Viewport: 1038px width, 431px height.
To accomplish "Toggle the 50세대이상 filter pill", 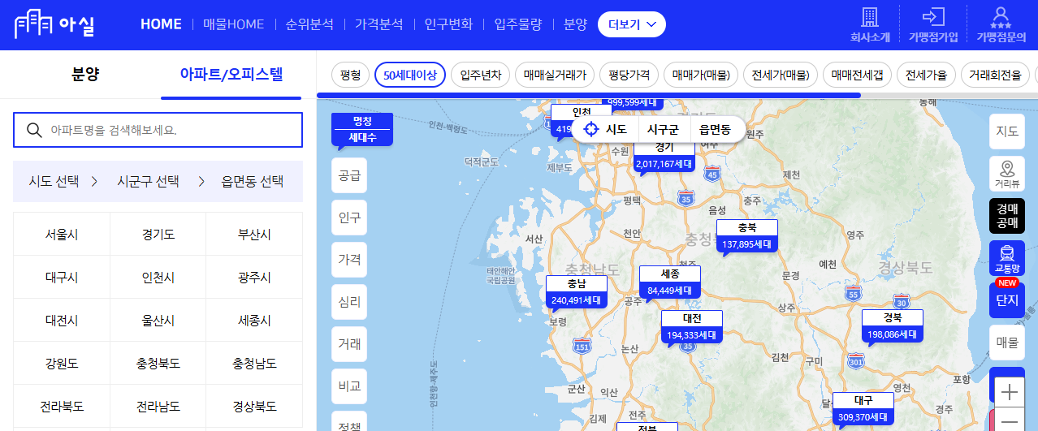I will 410,75.
